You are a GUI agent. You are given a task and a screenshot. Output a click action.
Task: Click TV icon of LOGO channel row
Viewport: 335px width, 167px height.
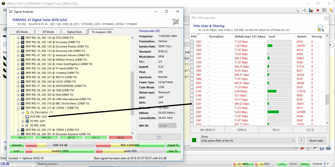coord(23,81)
